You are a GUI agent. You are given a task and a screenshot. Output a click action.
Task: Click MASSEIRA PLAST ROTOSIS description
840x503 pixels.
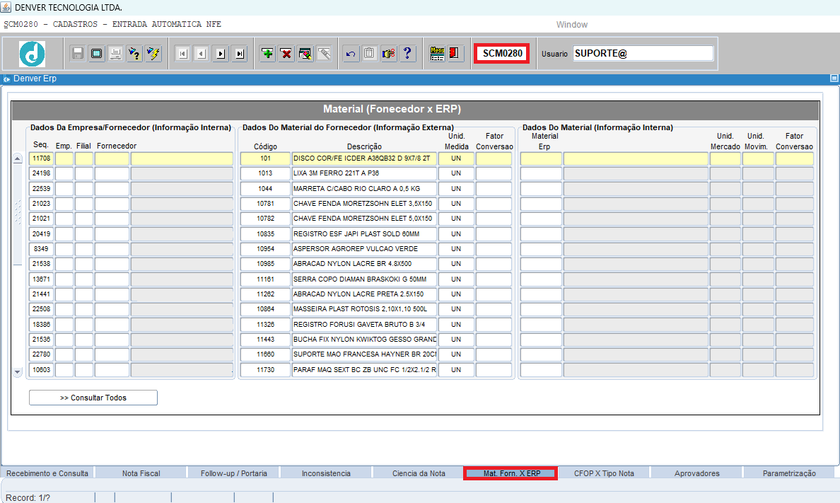[x=364, y=309]
